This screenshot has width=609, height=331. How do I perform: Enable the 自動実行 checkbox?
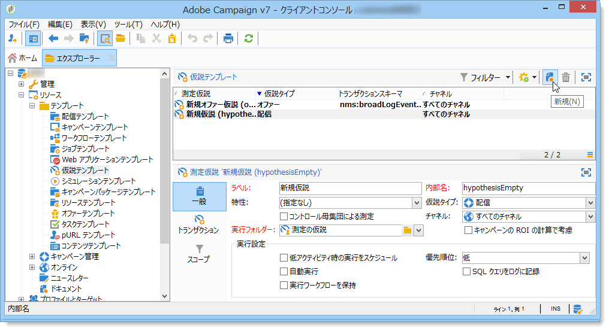pyautogui.click(x=284, y=271)
